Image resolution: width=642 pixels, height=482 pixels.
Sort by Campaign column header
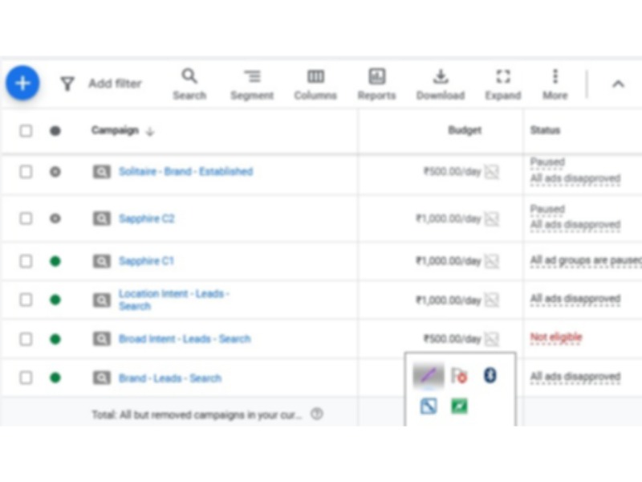coord(115,130)
